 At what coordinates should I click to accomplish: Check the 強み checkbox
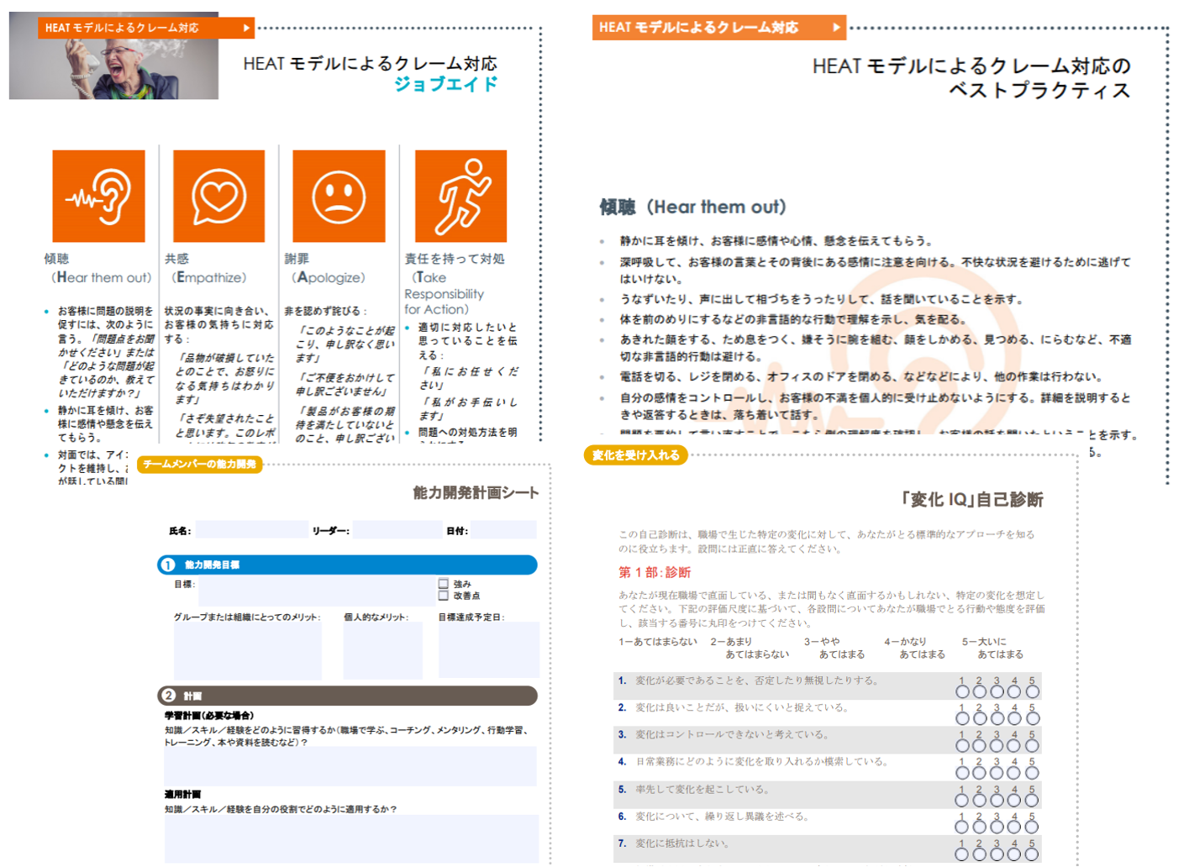443,583
